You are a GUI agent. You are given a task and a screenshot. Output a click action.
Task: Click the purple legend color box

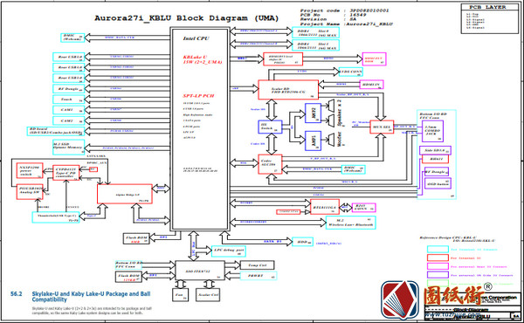coord(438,275)
